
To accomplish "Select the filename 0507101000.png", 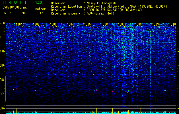I will [x=15, y=7].
